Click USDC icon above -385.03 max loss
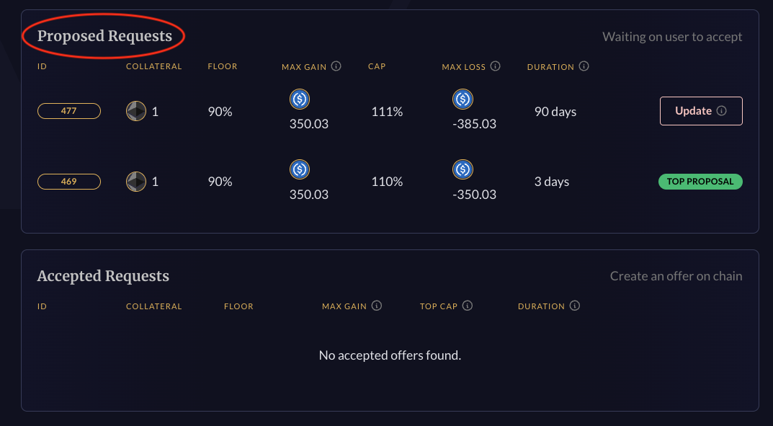The width and height of the screenshot is (773, 426). click(463, 99)
